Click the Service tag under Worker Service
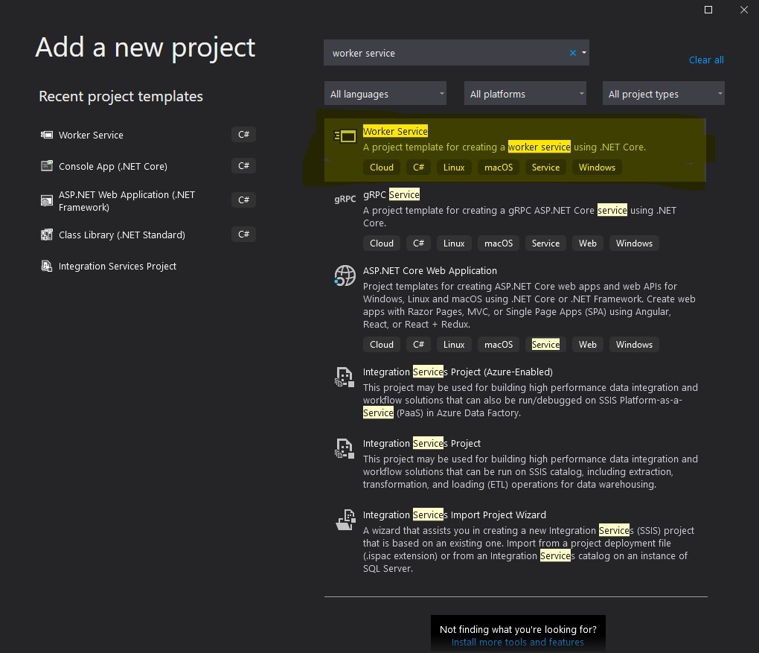The image size is (759, 653). coord(545,167)
